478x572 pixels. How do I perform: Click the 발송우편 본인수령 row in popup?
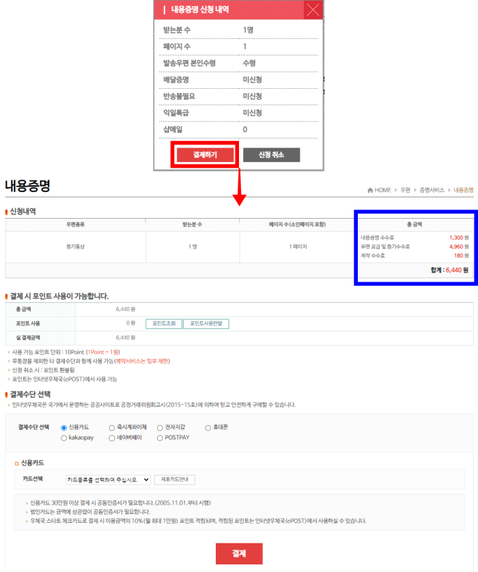point(238,63)
